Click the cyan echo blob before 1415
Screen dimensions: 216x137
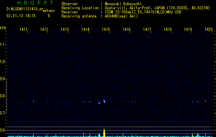[x=99, y=103]
